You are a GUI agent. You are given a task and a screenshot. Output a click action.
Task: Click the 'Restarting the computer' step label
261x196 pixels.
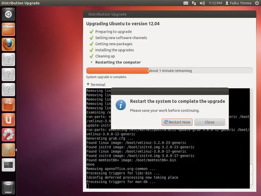118,62
